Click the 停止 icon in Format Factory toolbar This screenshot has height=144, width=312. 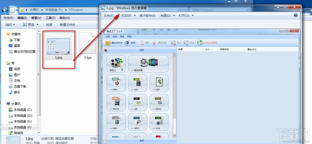click(x=173, y=43)
